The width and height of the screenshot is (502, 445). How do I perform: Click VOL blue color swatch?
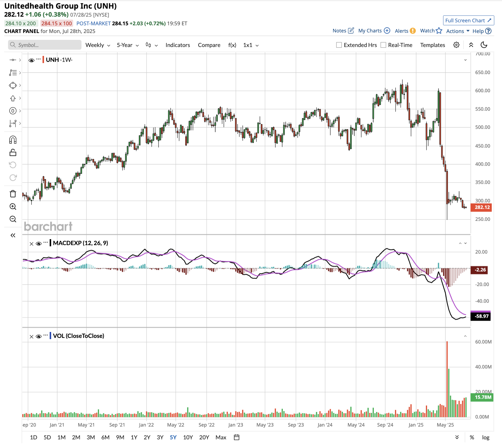(51, 336)
